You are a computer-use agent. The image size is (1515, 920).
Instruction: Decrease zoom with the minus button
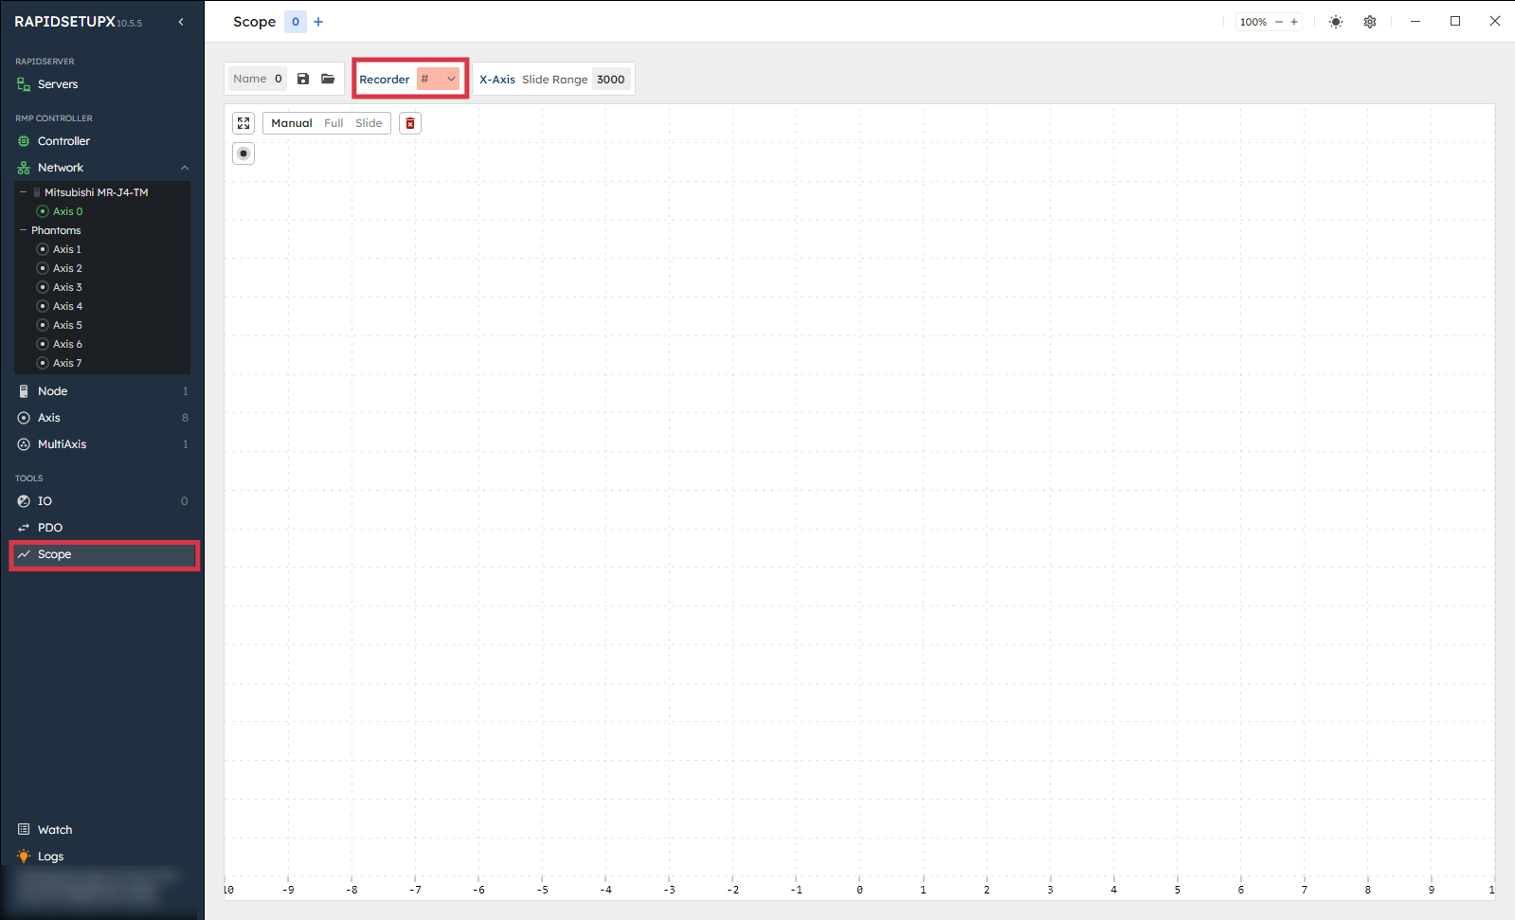[1279, 22]
